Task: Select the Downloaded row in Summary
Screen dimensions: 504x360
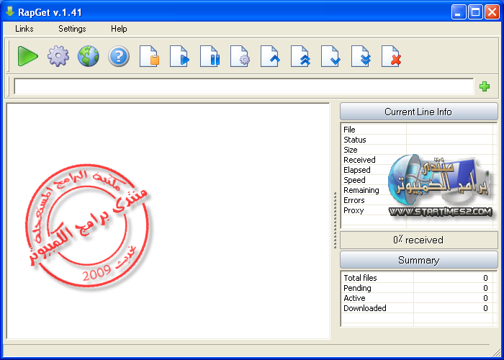Action: (x=418, y=308)
